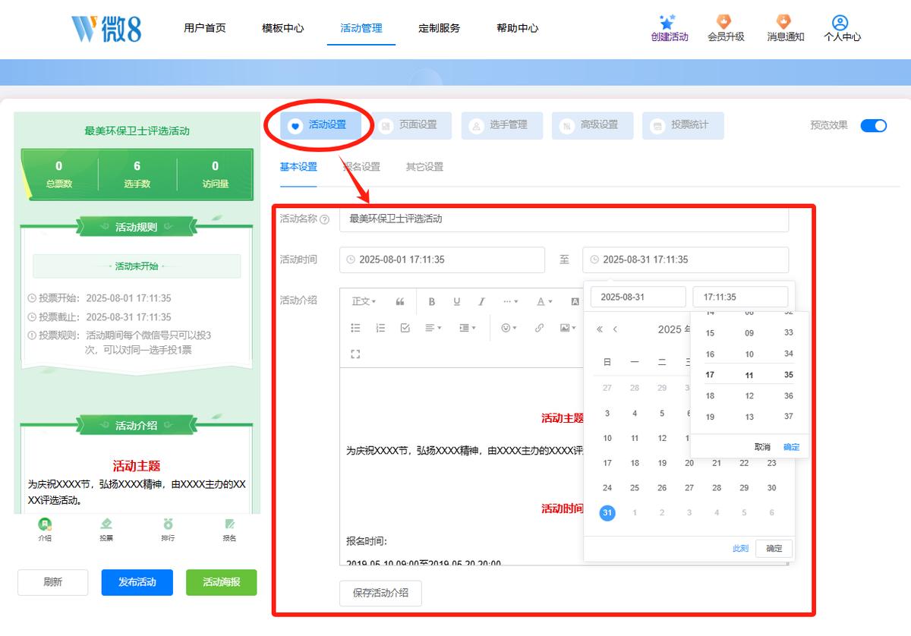Switch the editor to fullscreen mode
The height and width of the screenshot is (636, 911).
[x=355, y=354]
